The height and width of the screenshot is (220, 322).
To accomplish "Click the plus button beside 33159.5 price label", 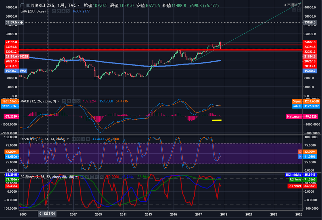I will 22,22.
